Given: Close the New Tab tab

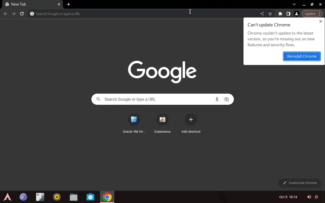Looking at the screenshot, I should pyautogui.click(x=59, y=4).
